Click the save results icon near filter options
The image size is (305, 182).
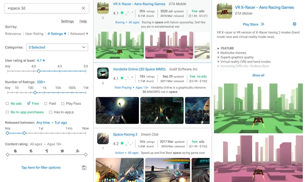click(x=84, y=167)
